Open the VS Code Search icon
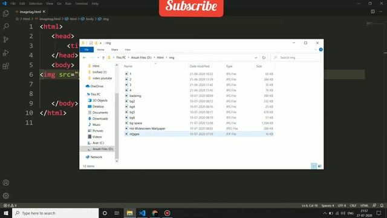The image size is (387, 218). tap(5, 26)
